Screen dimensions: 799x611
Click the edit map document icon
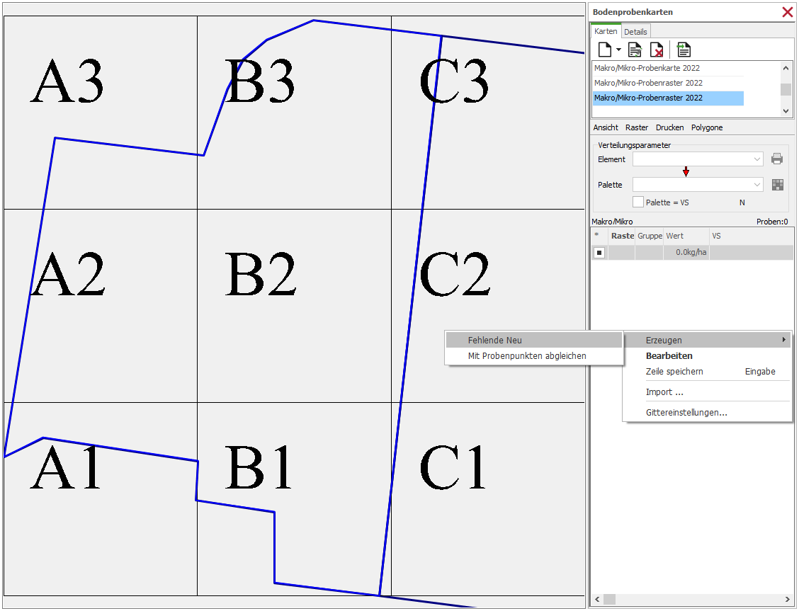coord(635,50)
